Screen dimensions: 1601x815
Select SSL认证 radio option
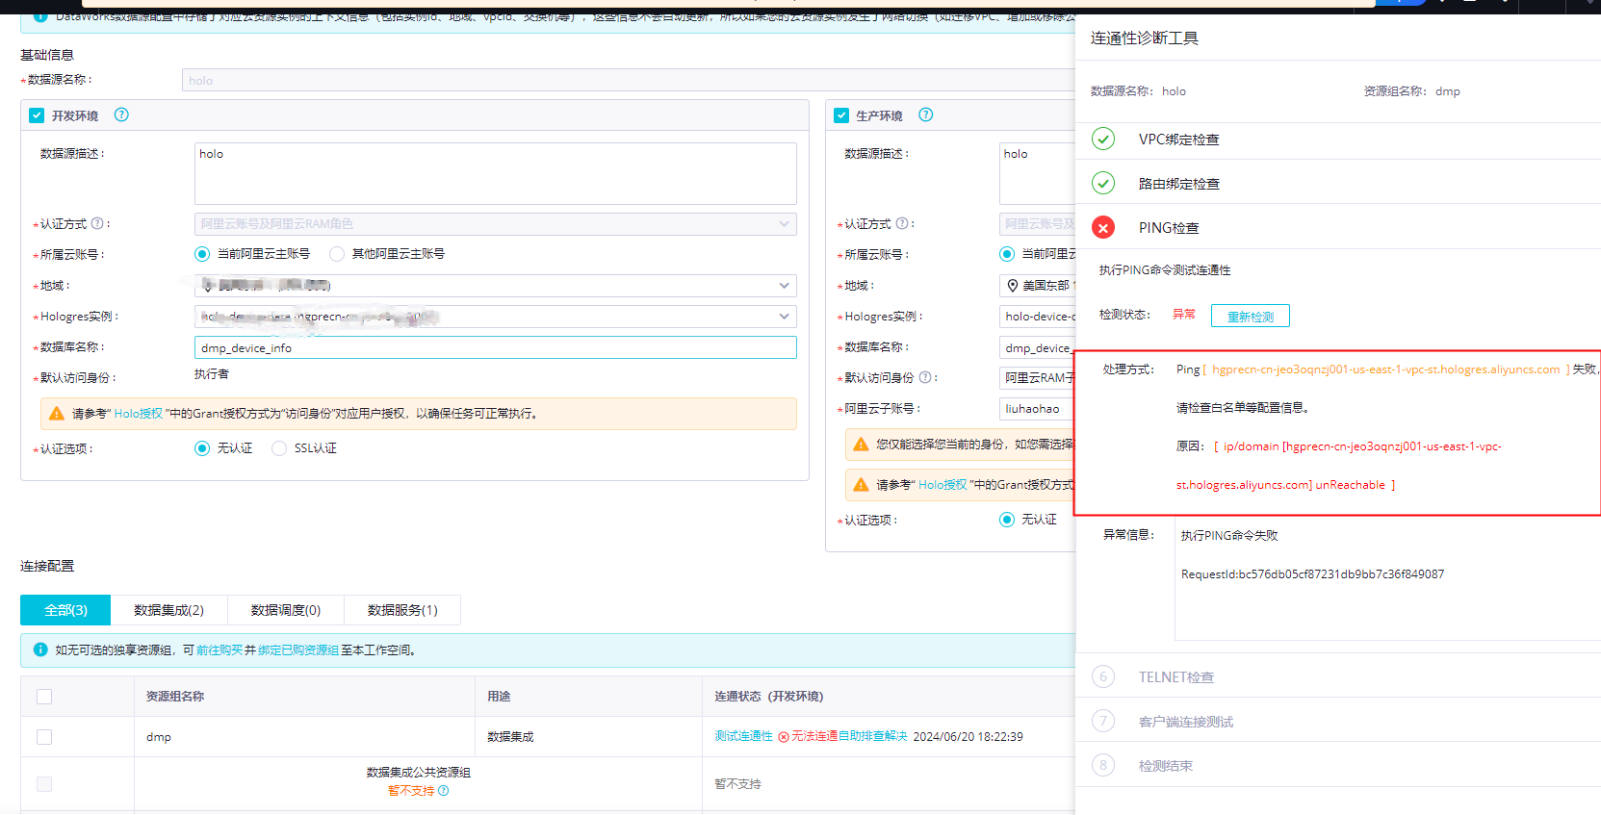click(x=279, y=448)
